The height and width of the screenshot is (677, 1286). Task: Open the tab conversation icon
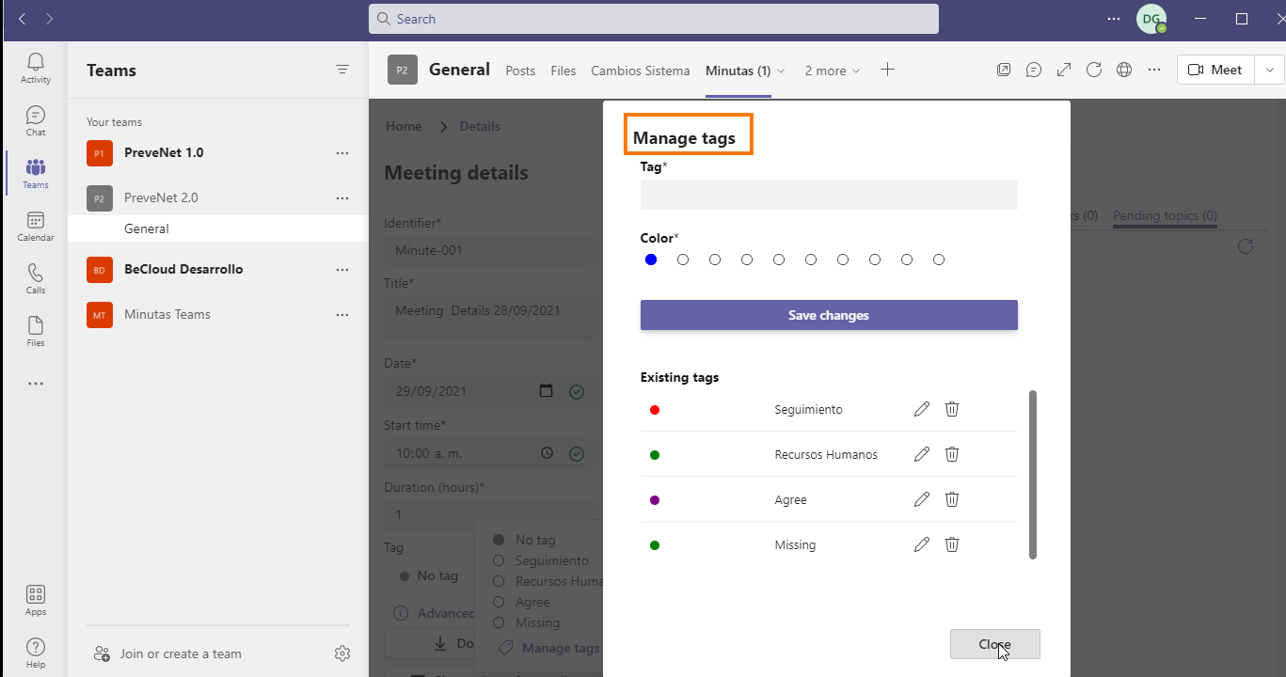[1034, 70]
